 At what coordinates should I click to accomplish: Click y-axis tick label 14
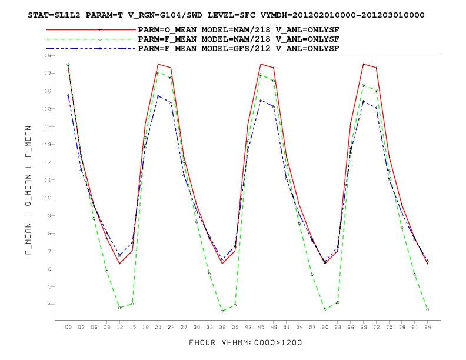(x=48, y=126)
